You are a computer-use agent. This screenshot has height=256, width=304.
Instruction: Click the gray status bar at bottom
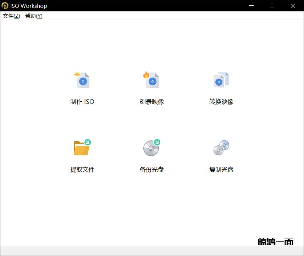(x=142, y=251)
